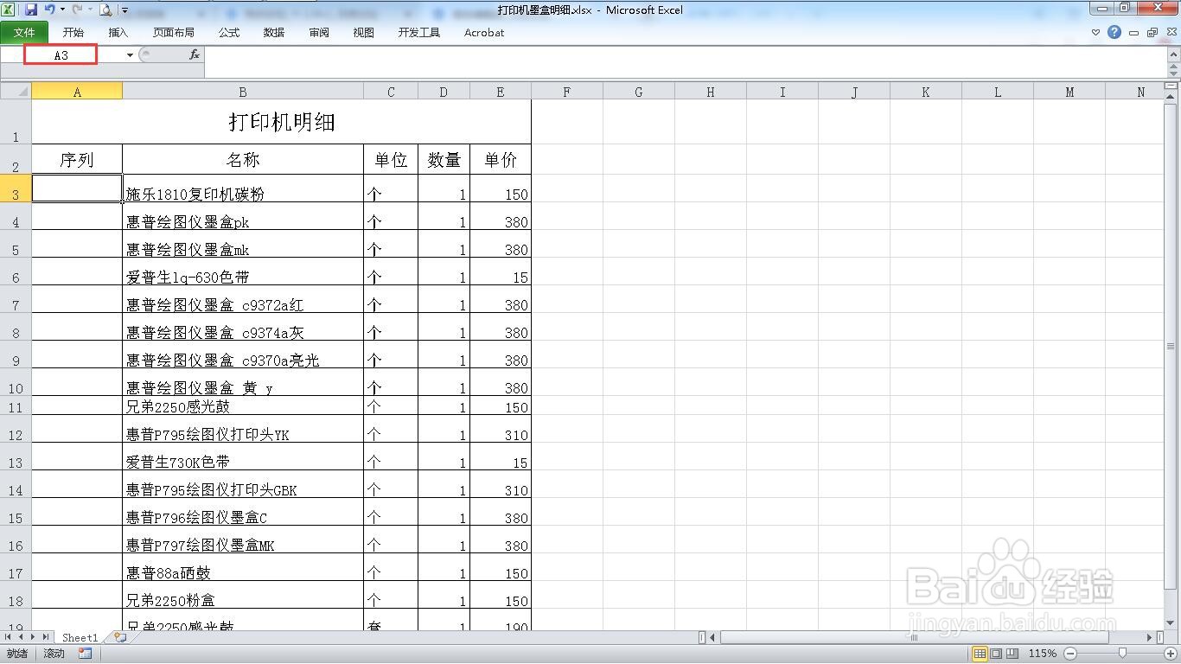
Task: Switch to the 插入 (Insert) ribbon tab
Action: click(x=118, y=33)
